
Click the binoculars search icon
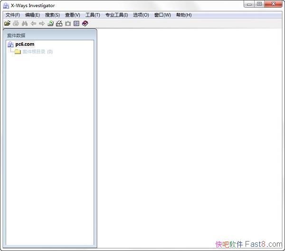click(25, 23)
